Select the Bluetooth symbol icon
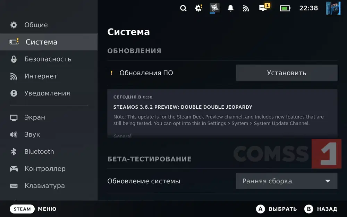The width and height of the screenshot is (347, 217). click(14, 151)
